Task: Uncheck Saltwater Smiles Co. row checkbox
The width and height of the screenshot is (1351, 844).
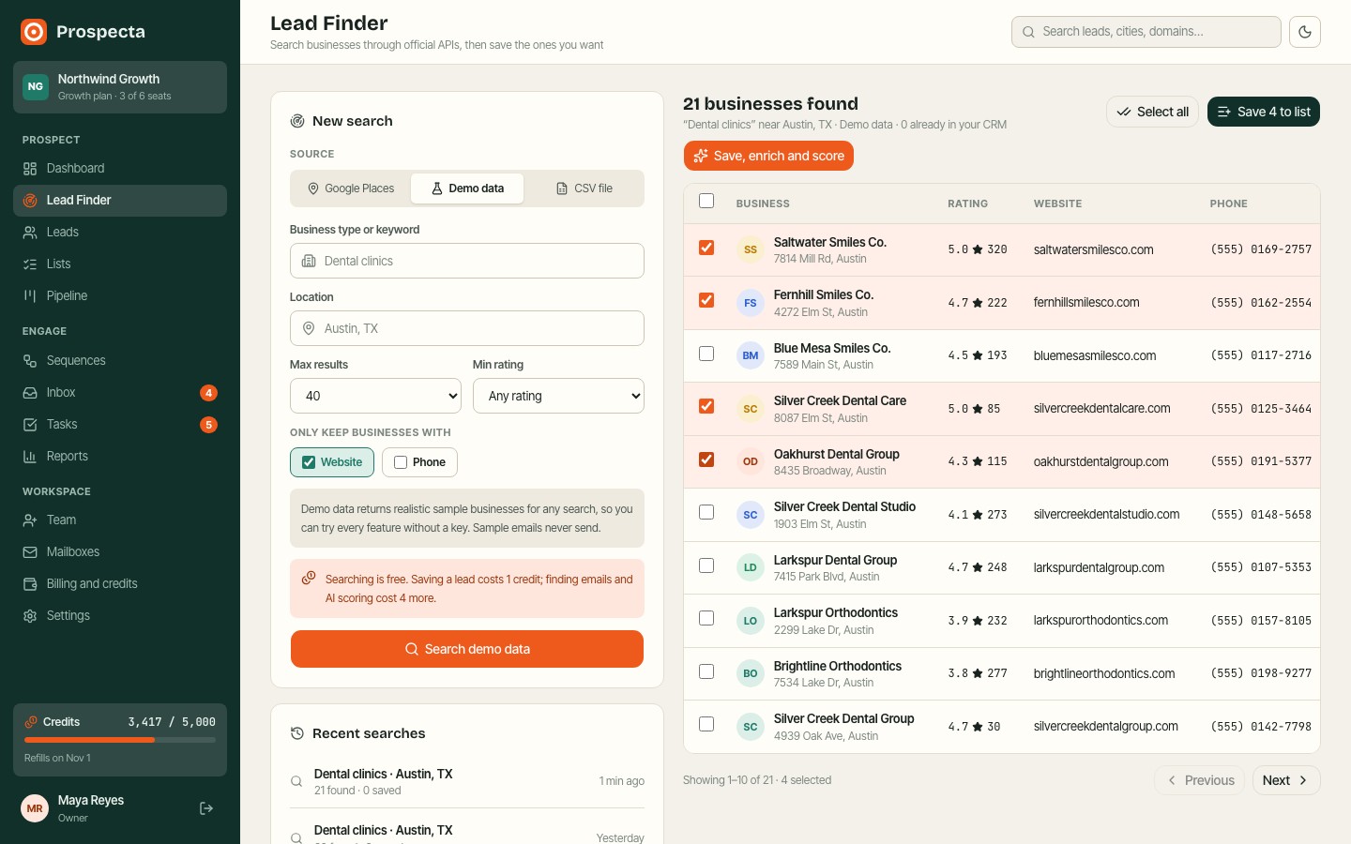Action: (x=706, y=248)
